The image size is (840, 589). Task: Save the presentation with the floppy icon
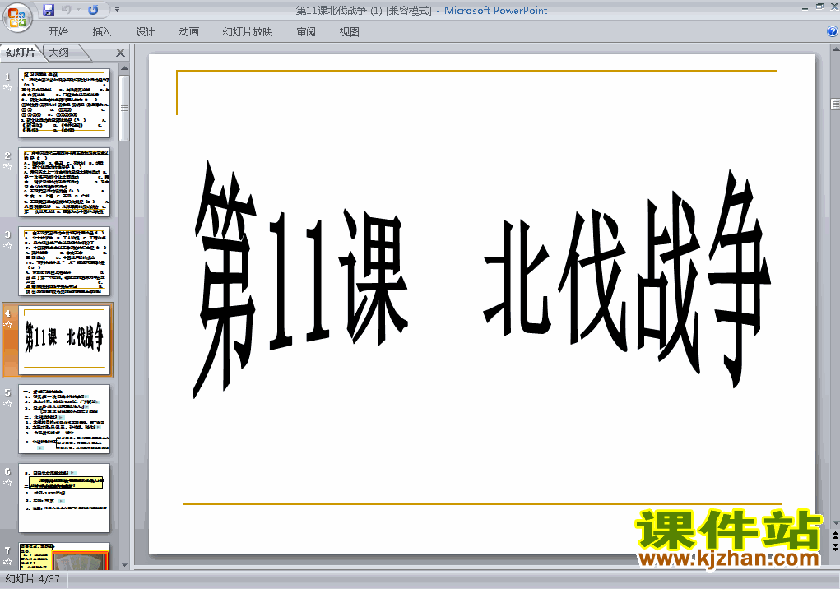pyautogui.click(x=49, y=10)
